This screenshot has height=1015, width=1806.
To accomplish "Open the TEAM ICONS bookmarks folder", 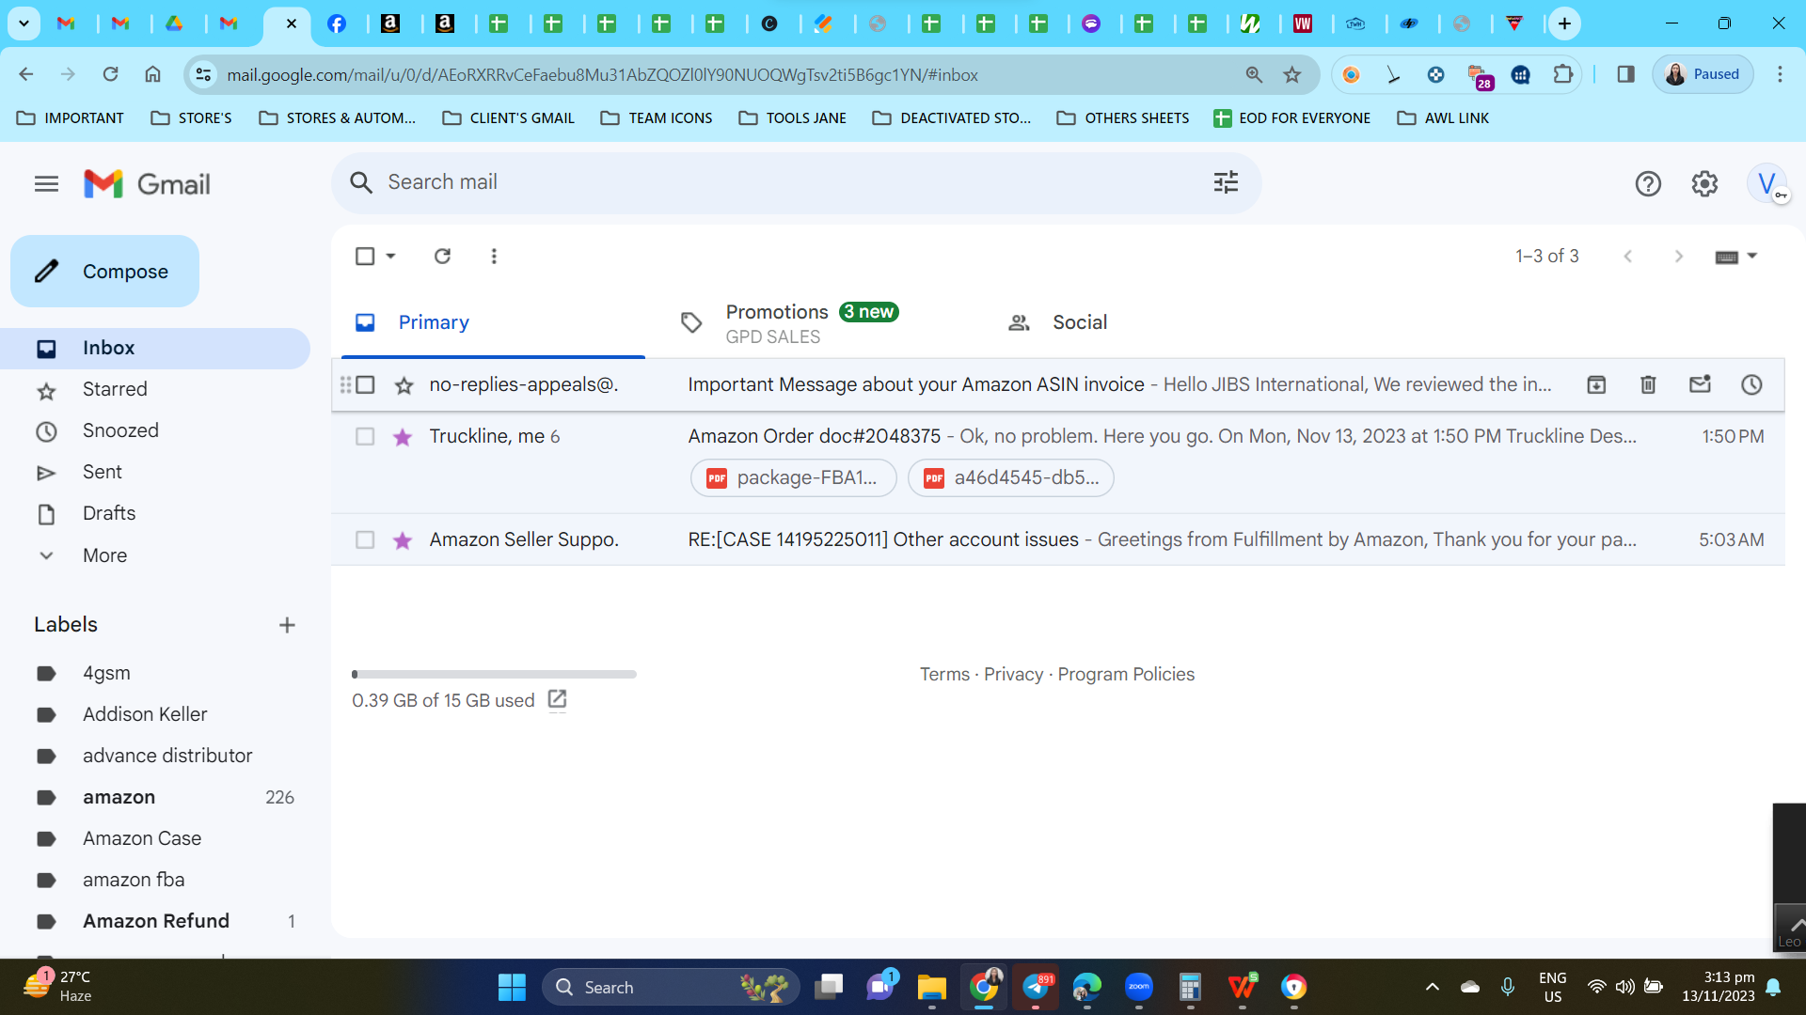I will [x=657, y=117].
